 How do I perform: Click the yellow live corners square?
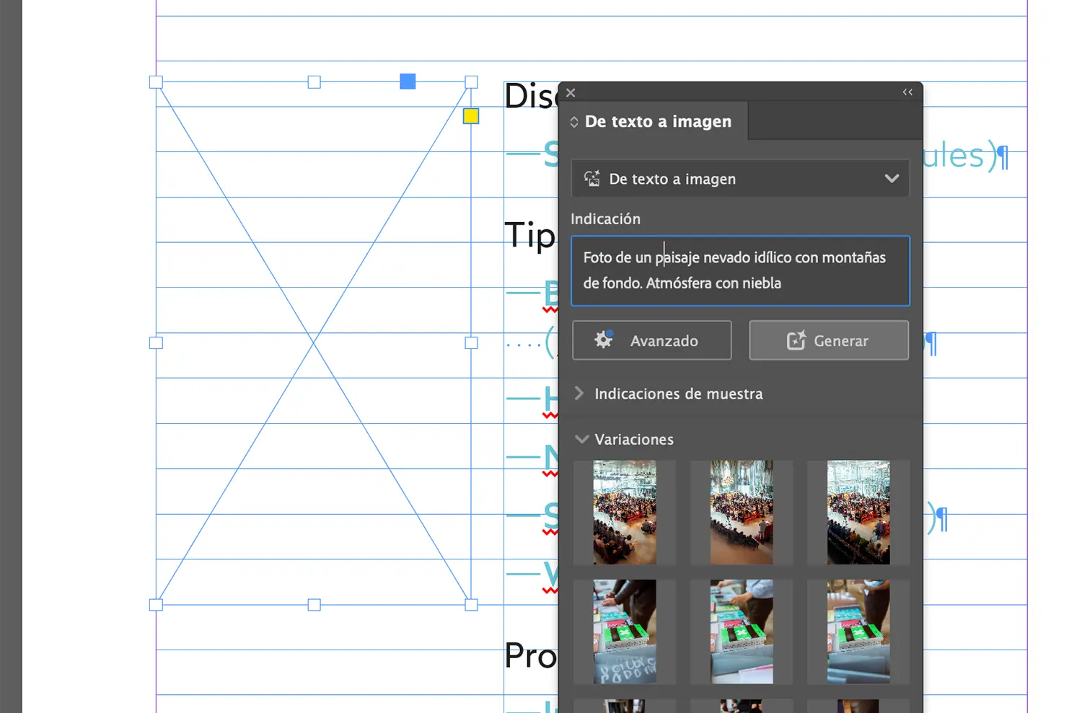point(471,116)
